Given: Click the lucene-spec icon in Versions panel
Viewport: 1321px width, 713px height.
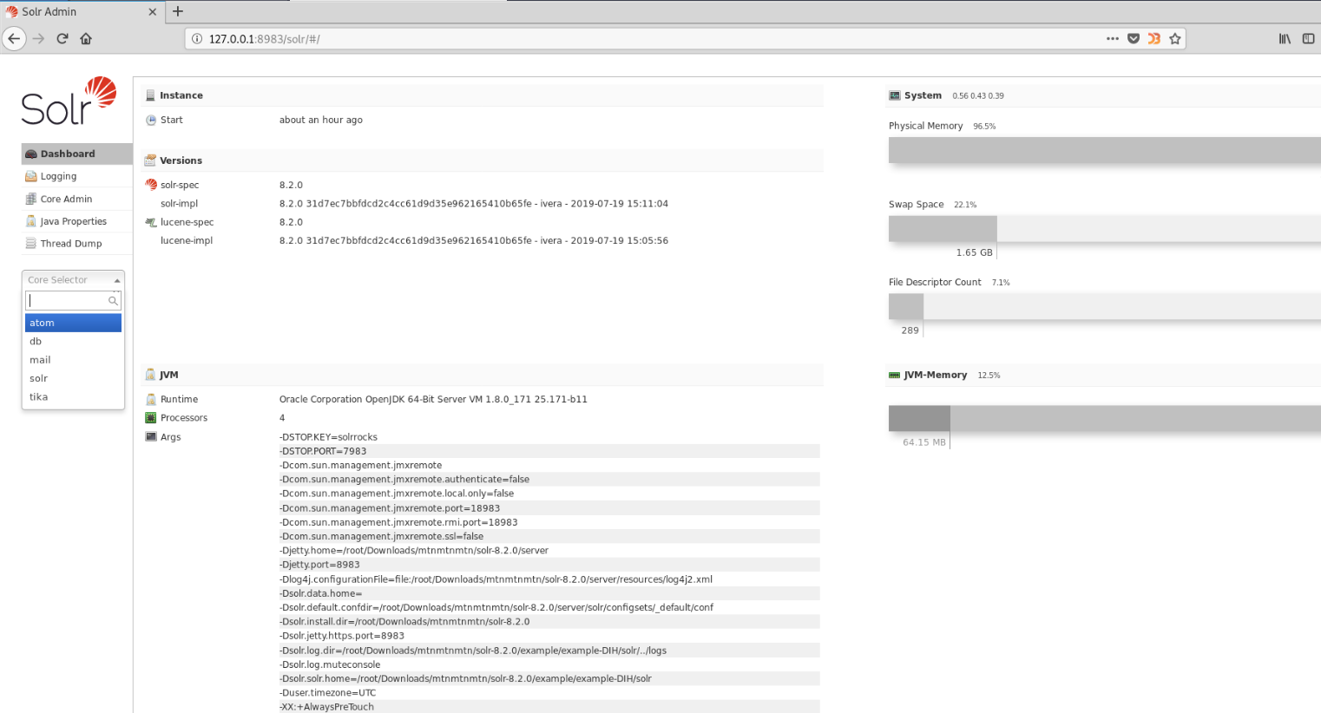Looking at the screenshot, I should pos(151,222).
